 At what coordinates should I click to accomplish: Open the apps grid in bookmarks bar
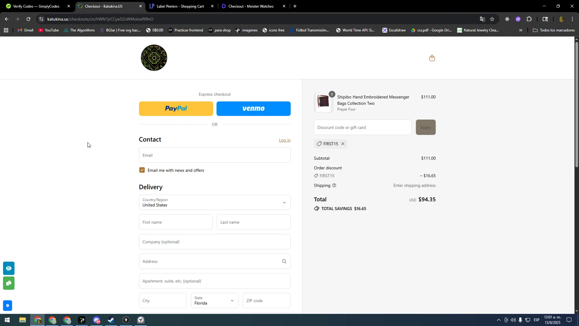coord(6,30)
